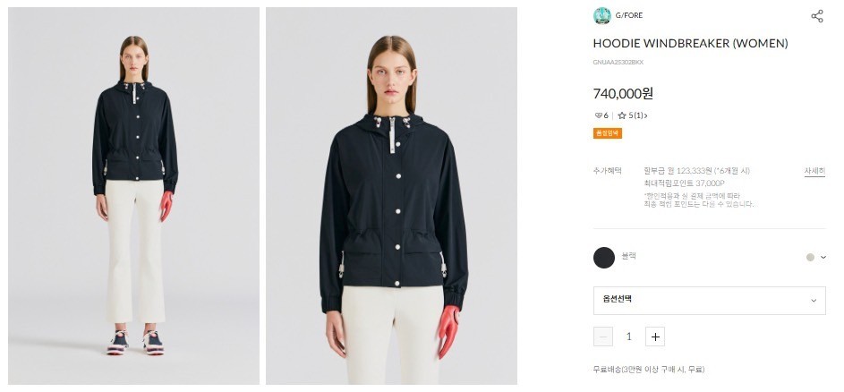Open the close-up windbreaker product image
844x392 pixels.
coord(391,196)
